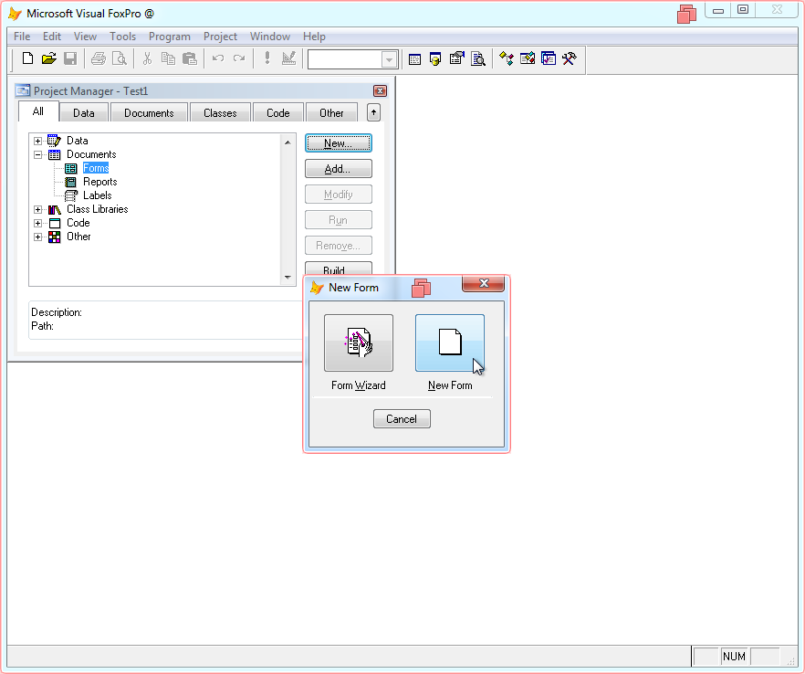Screen dimensions: 805x674
Task: Click the Labels icon in the tree
Action: coord(71,195)
